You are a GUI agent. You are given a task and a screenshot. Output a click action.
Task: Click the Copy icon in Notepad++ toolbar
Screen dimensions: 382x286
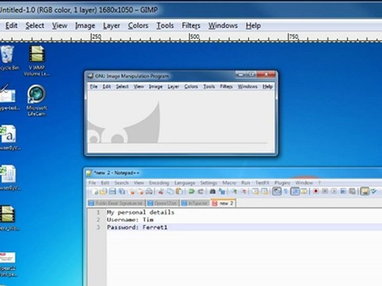coord(170,191)
